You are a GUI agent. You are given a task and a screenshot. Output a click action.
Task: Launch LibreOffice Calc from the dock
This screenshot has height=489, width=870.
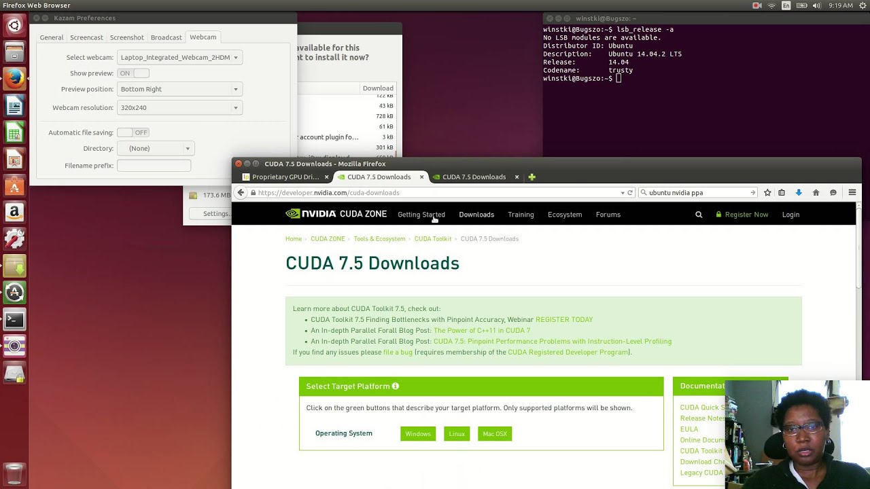pos(14,132)
